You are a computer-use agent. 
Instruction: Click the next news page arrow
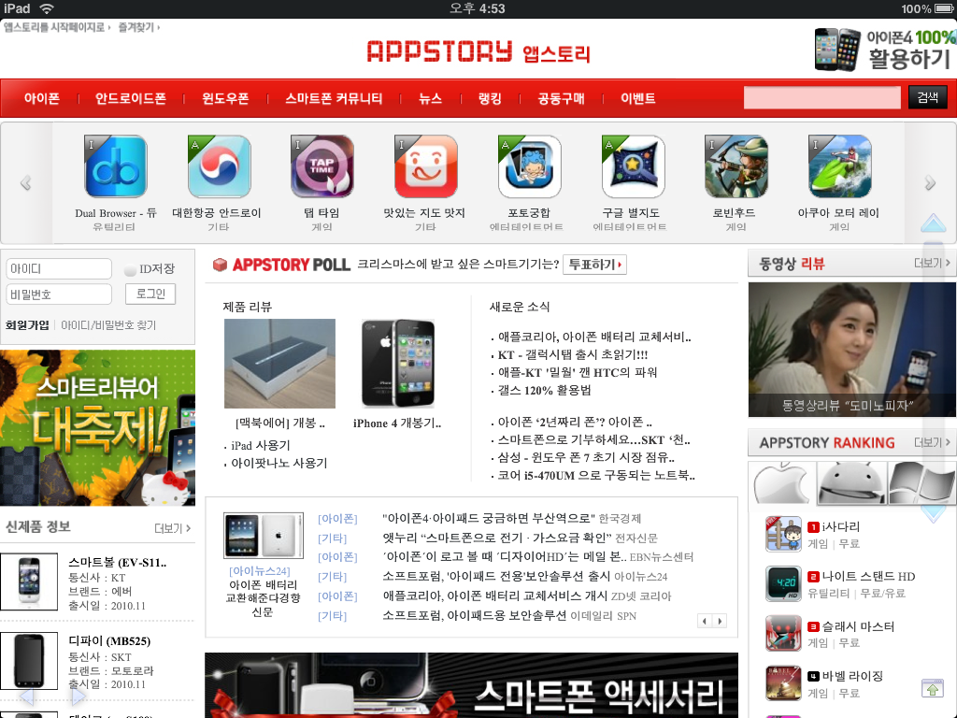[x=720, y=621]
